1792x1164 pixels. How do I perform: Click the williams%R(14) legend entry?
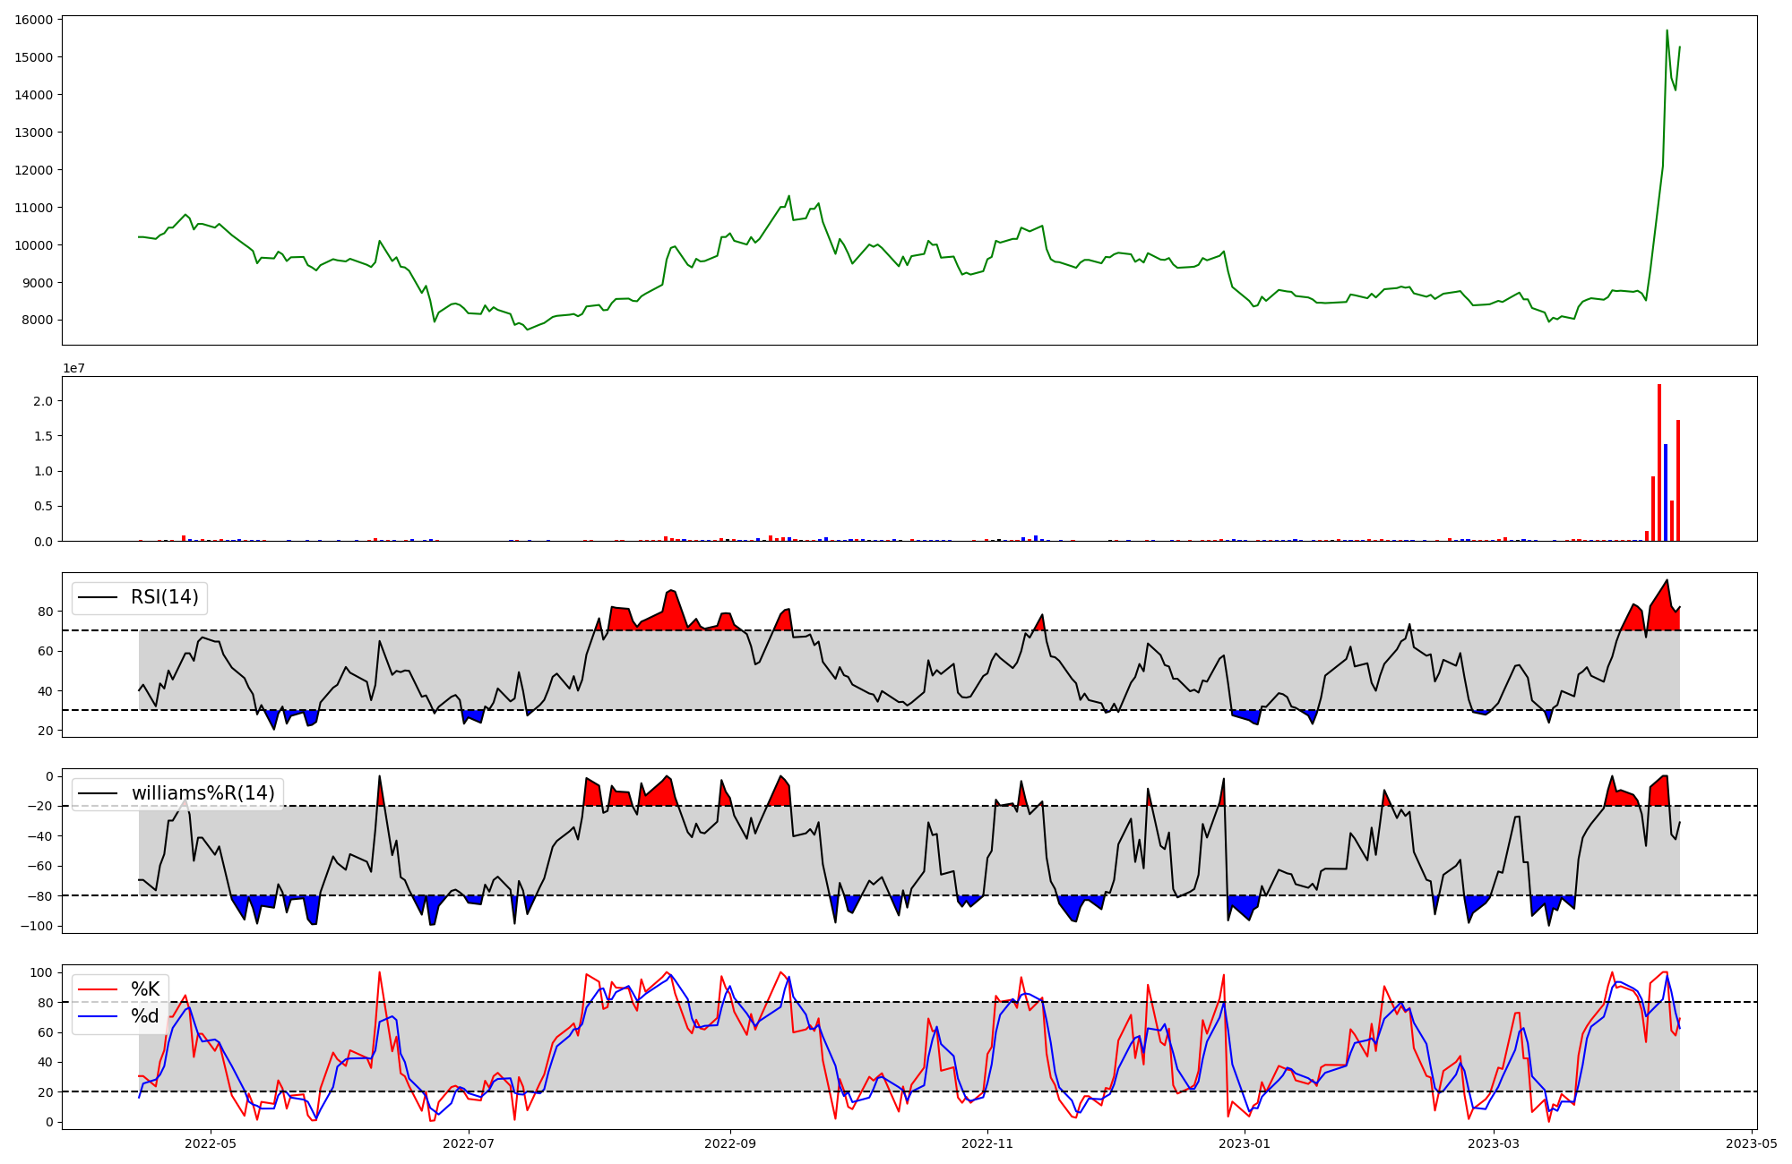point(202,793)
